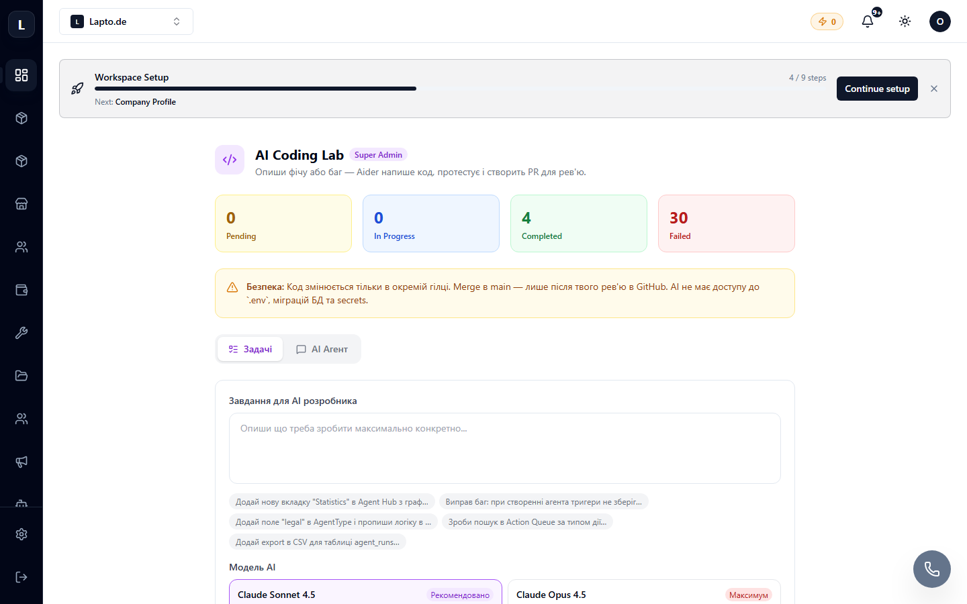Switch to the Задачі tab
967x604 pixels.
[250, 349]
